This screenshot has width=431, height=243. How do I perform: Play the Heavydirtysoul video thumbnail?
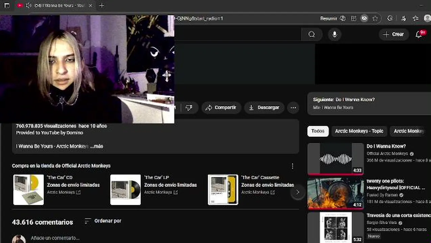click(x=335, y=194)
